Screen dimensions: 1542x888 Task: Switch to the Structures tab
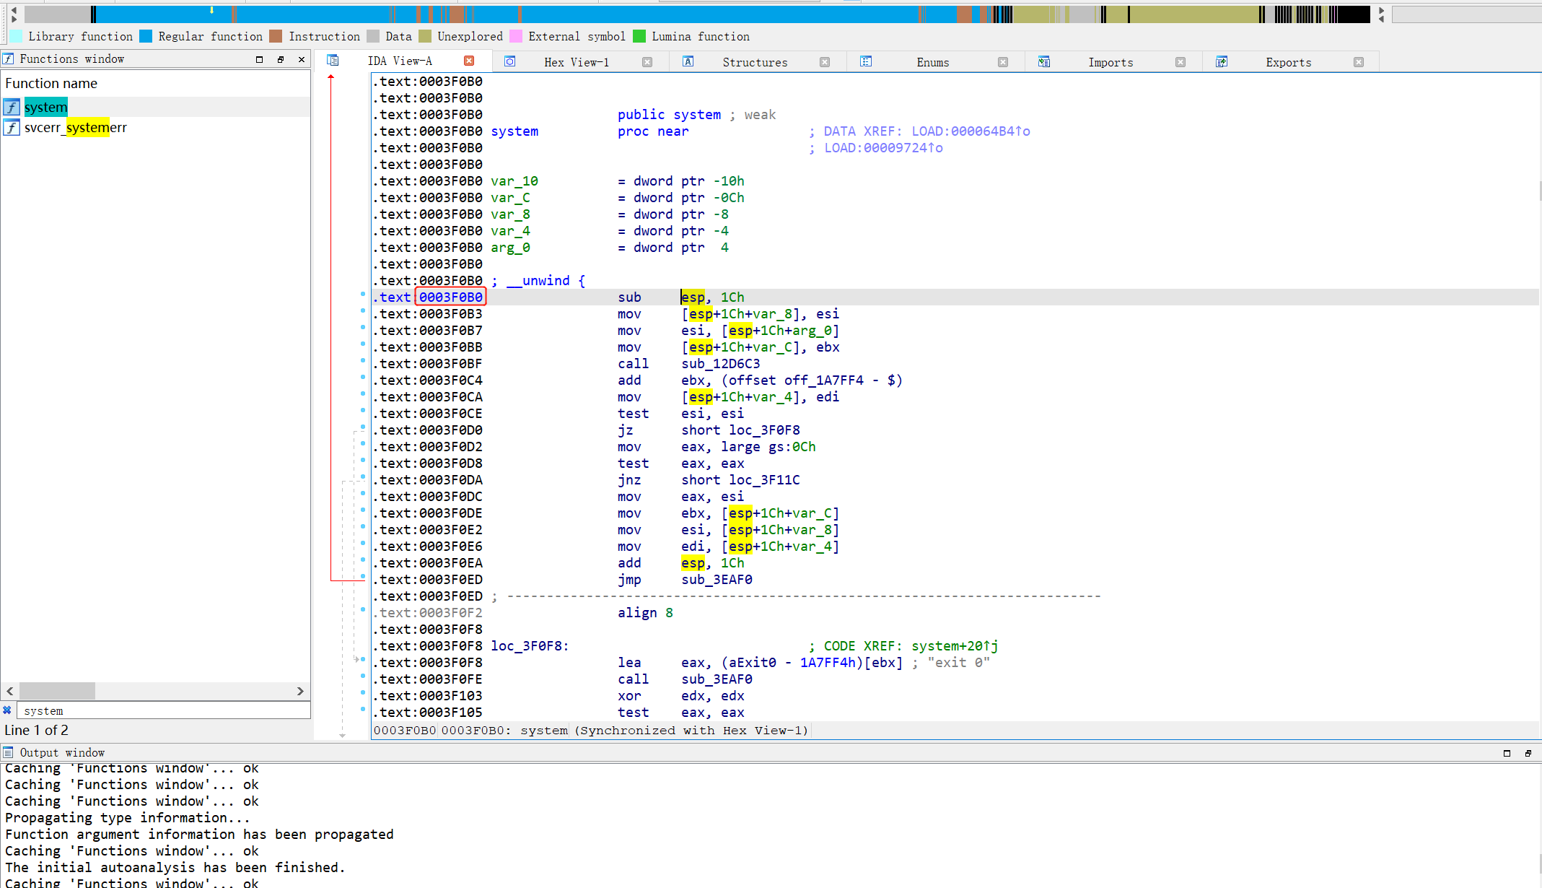coord(755,62)
